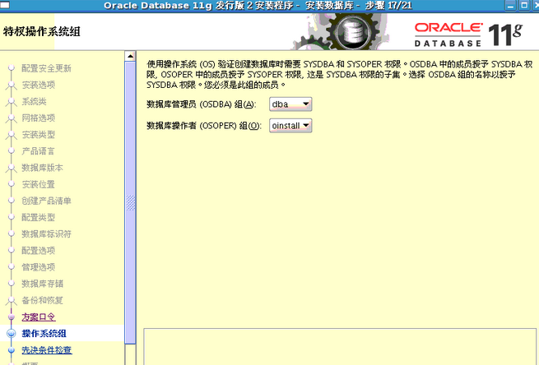The height and width of the screenshot is (365, 539).
Task: Click the 数据库管理员 (OSDBA) 组 label
Action: pyautogui.click(x=202, y=104)
